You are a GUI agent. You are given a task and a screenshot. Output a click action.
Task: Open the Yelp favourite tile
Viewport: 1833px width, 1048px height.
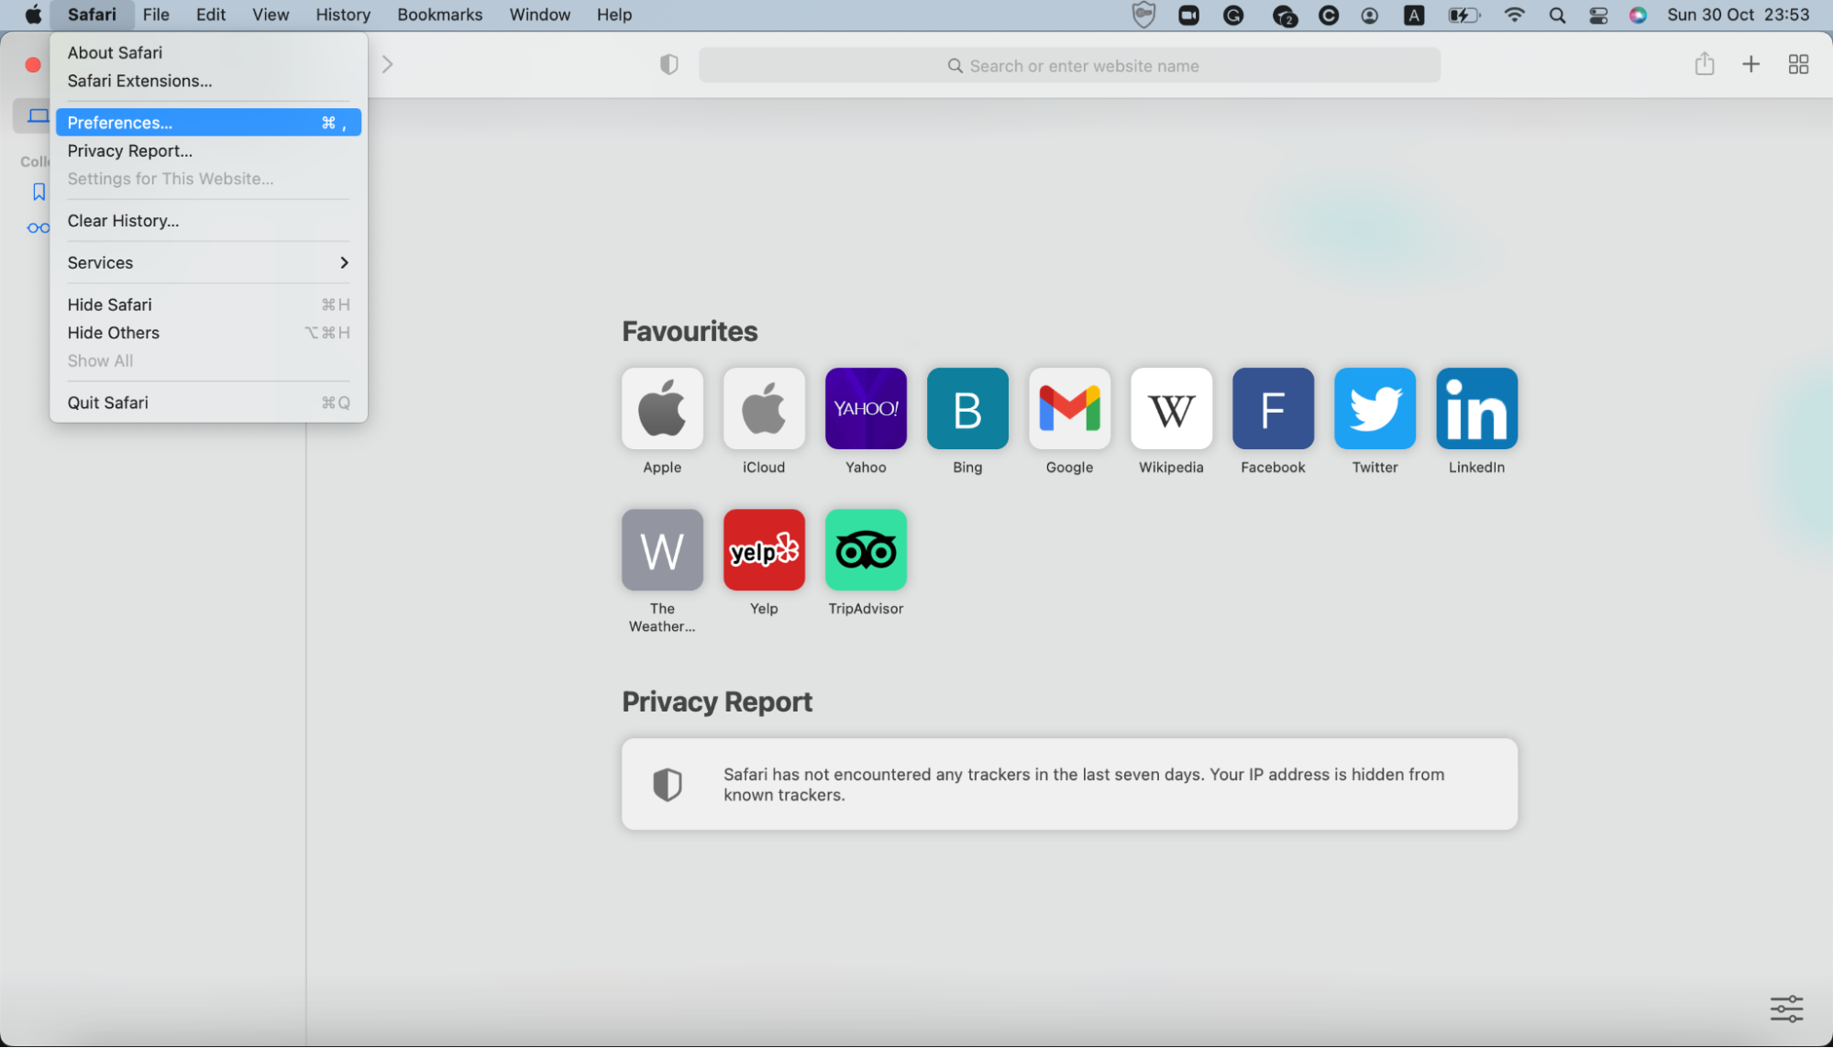764,550
